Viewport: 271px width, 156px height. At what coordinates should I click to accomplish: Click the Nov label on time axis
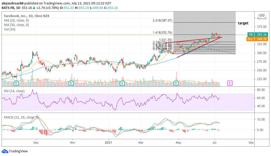click(73, 143)
